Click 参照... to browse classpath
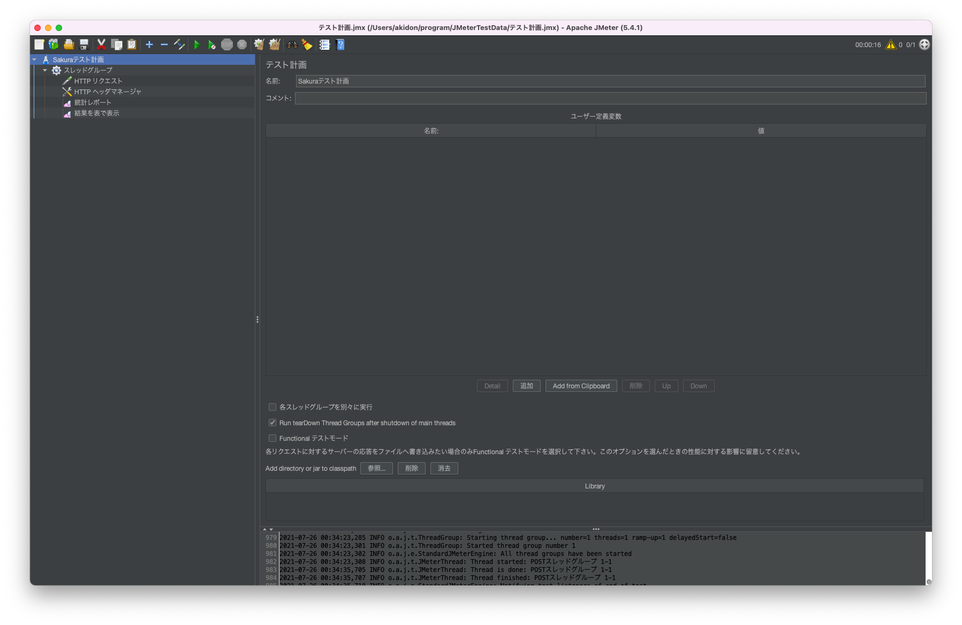This screenshot has width=962, height=625. click(377, 469)
